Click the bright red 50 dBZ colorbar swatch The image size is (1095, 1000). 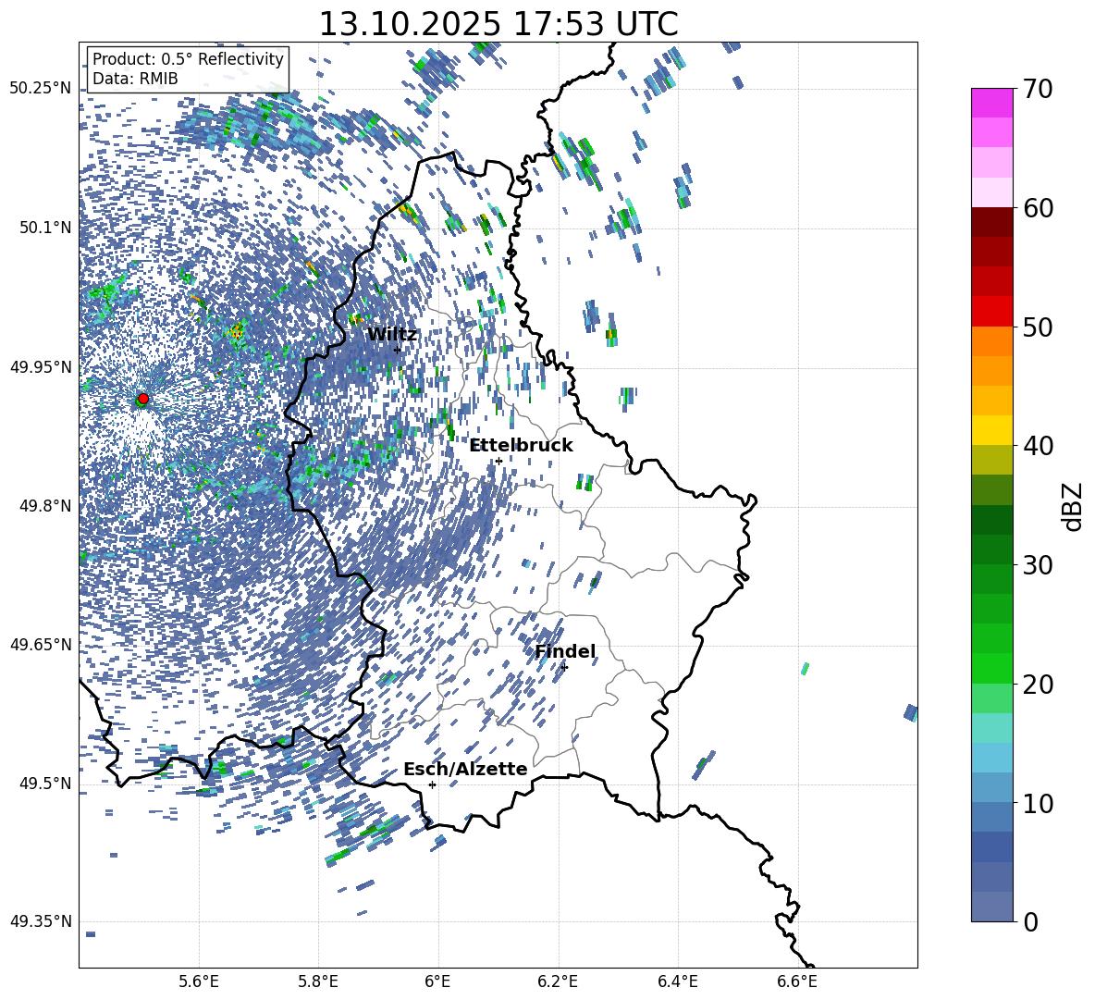click(991, 312)
